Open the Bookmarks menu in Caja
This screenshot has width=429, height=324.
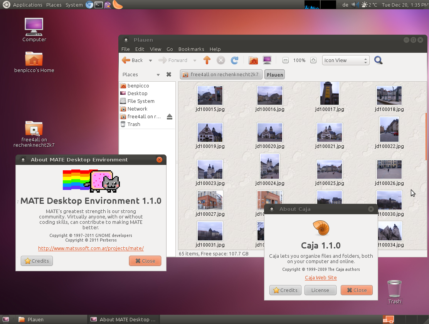tap(191, 49)
